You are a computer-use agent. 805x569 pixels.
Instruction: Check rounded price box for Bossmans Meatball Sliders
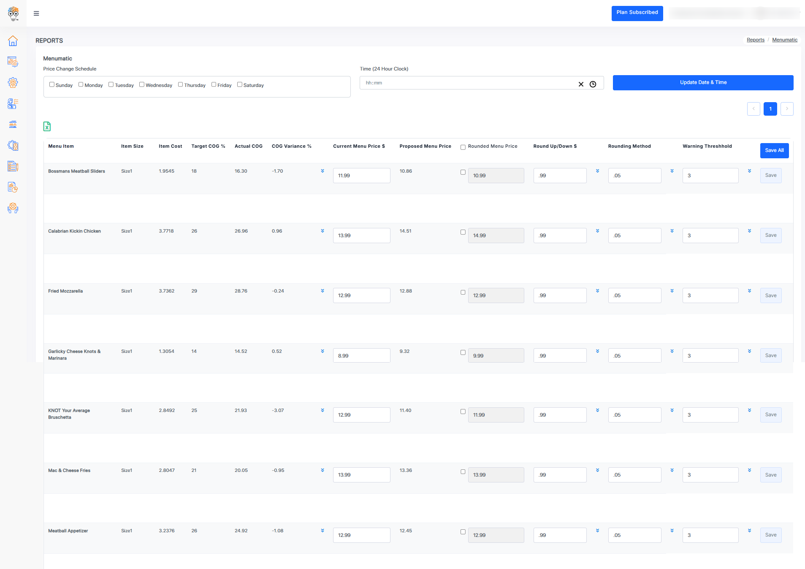coord(463,172)
